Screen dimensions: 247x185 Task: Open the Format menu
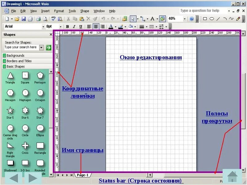[x=59, y=11]
